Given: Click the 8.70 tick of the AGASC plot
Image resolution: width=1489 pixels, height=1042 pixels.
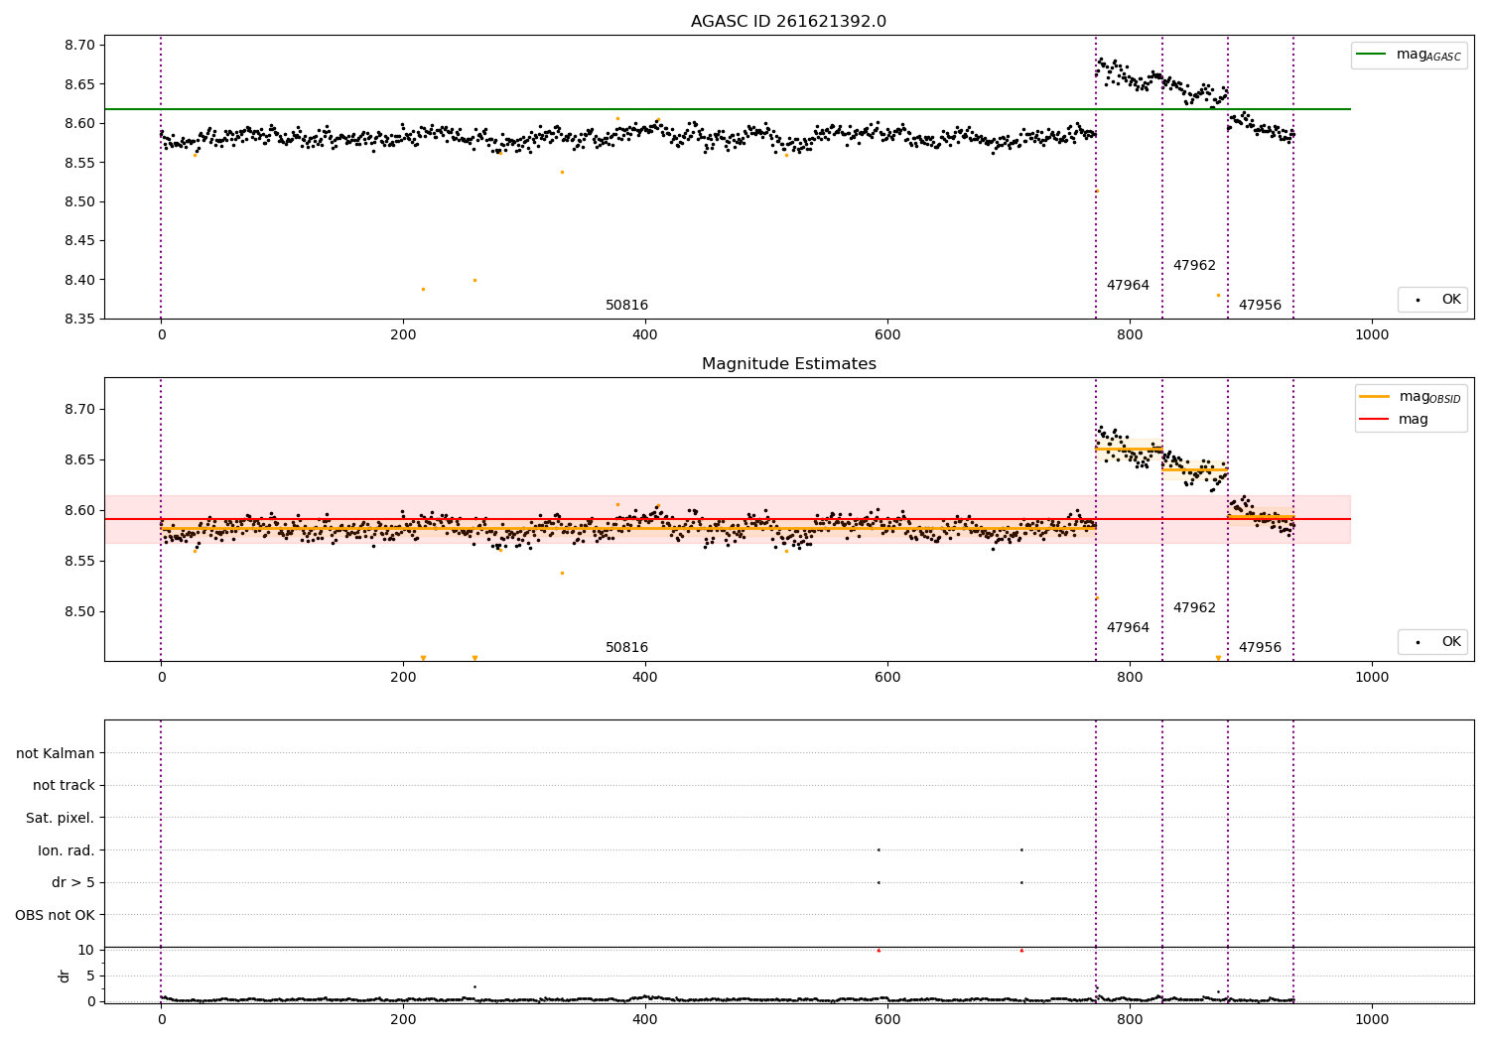Looking at the screenshot, I should (x=81, y=46).
